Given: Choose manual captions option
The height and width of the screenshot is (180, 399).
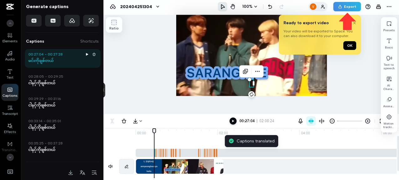Looking at the screenshot, I should (x=53, y=21).
